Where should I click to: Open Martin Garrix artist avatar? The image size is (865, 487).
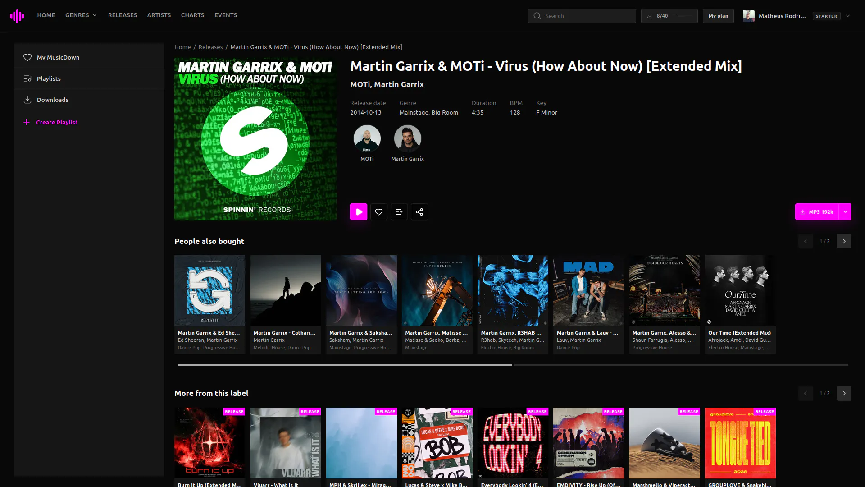pos(408,138)
